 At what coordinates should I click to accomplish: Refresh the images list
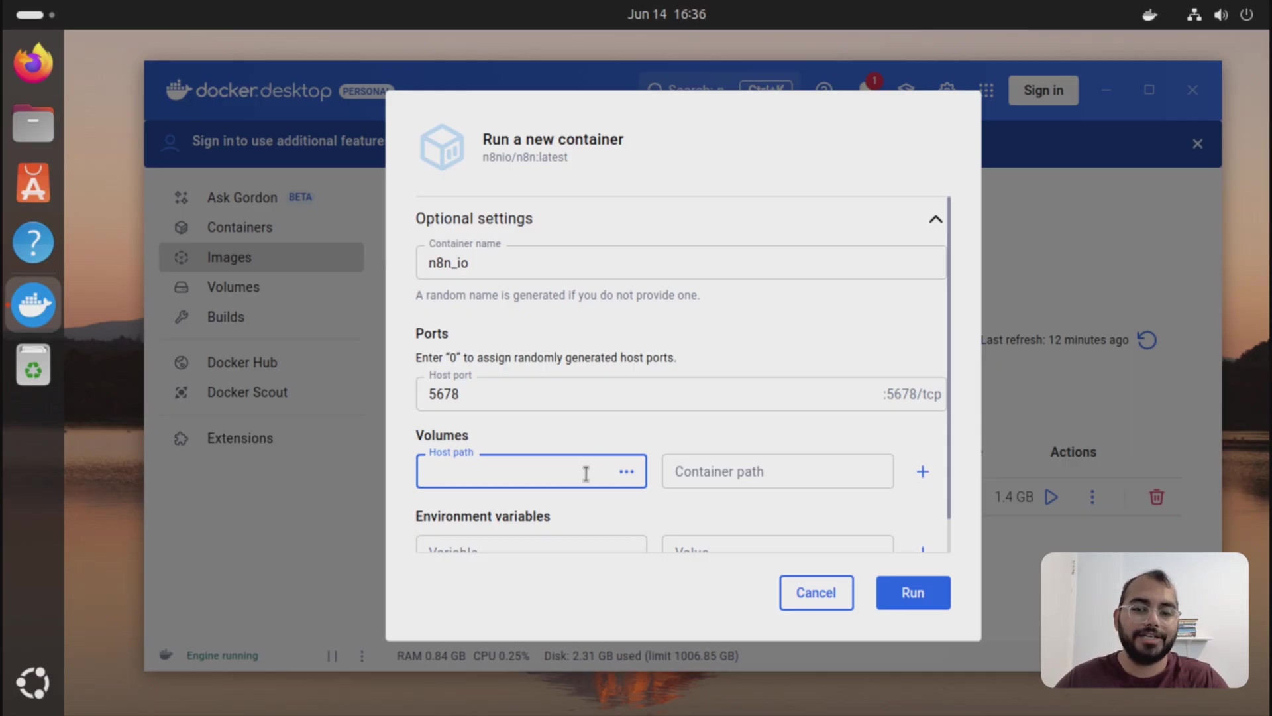(x=1147, y=340)
